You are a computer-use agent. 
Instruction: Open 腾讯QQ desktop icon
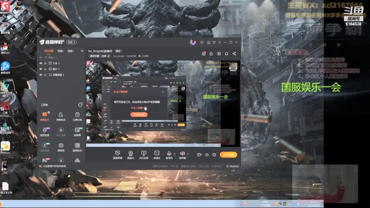(5, 48)
